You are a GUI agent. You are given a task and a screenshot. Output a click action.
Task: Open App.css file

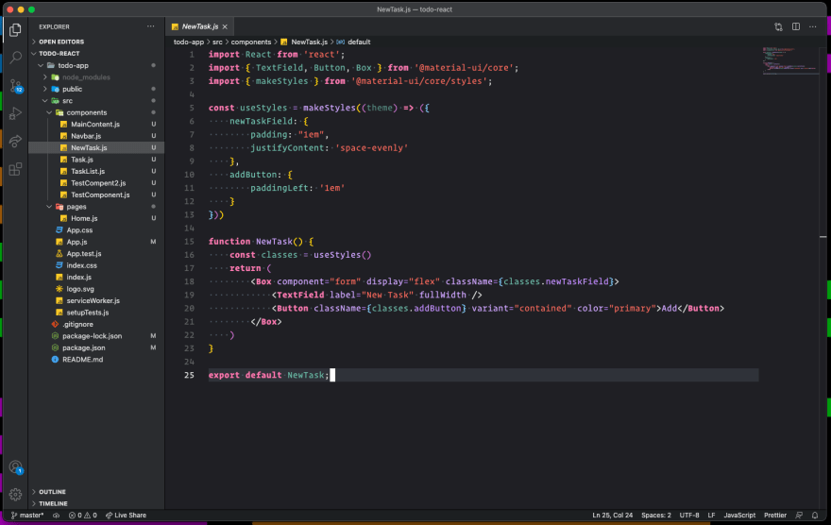(x=96, y=229)
